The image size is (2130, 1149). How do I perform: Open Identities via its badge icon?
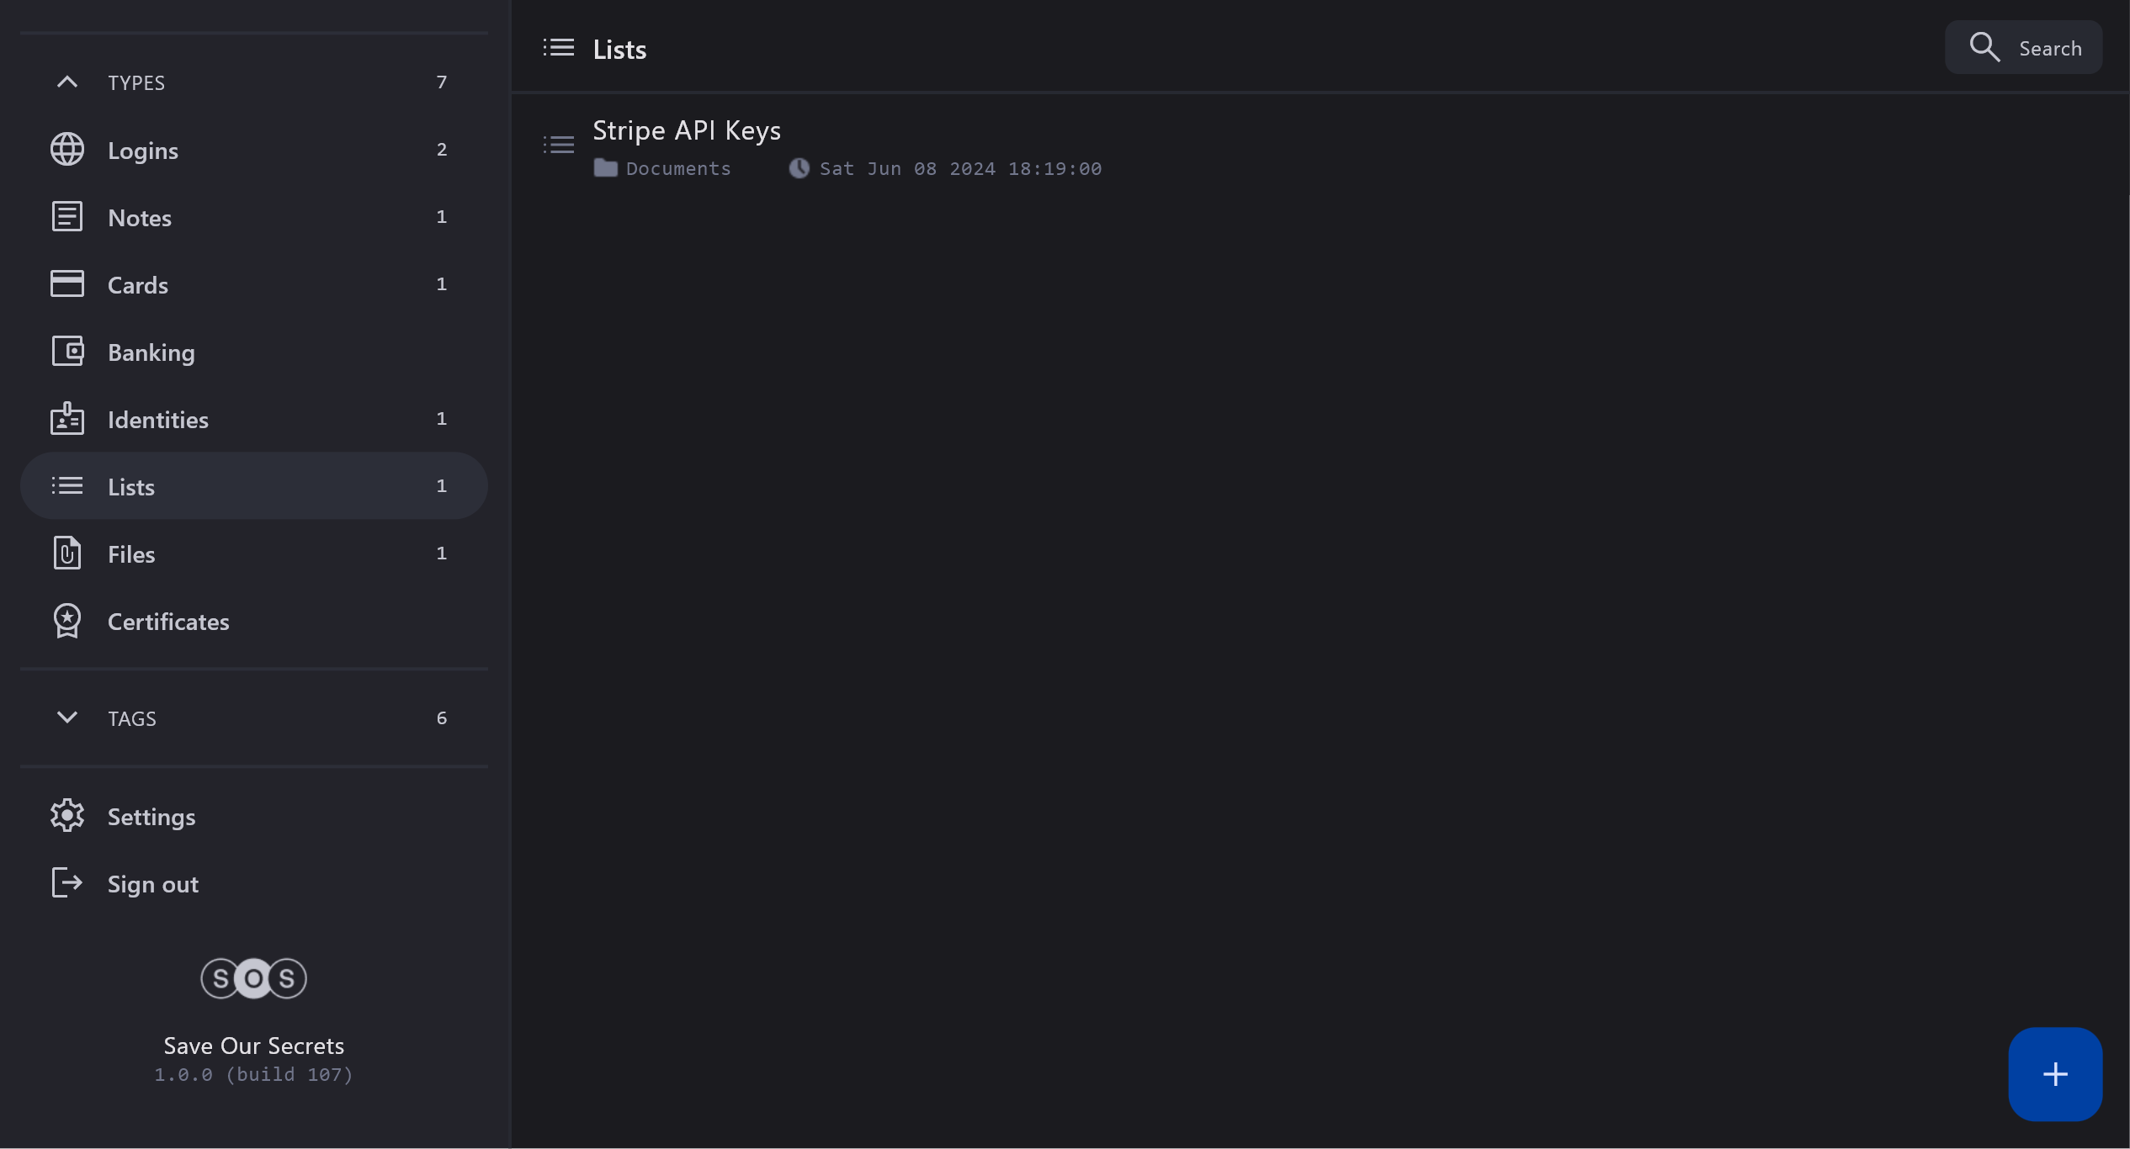coord(67,419)
